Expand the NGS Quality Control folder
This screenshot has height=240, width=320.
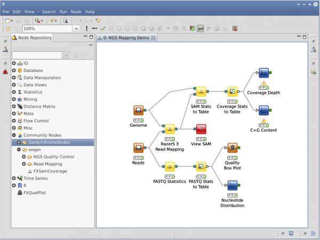point(24,157)
